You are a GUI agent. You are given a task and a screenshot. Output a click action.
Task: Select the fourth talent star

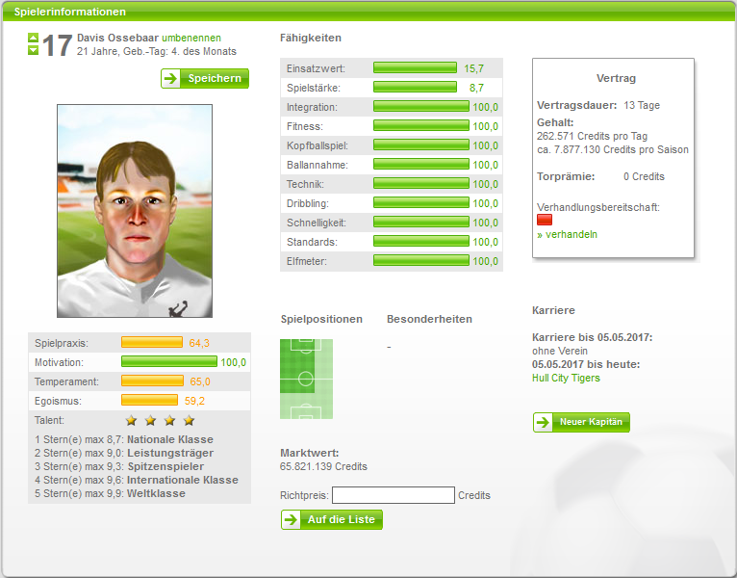click(189, 420)
